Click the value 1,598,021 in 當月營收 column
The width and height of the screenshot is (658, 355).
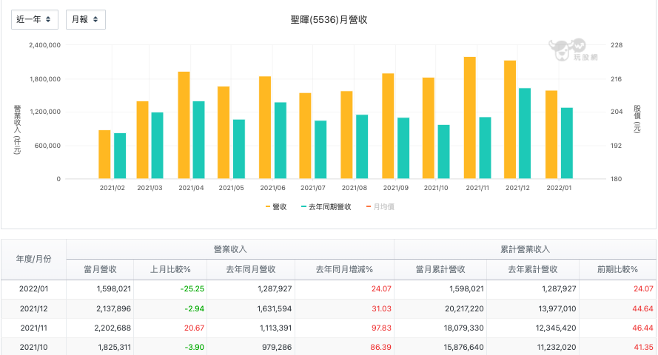coord(114,288)
